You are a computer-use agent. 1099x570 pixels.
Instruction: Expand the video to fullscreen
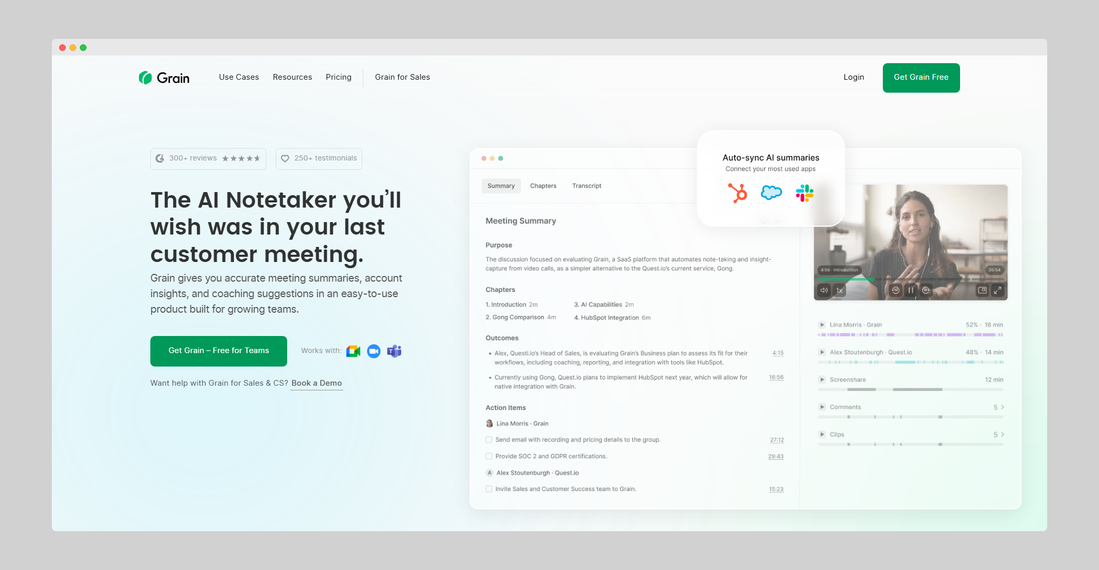(x=997, y=290)
